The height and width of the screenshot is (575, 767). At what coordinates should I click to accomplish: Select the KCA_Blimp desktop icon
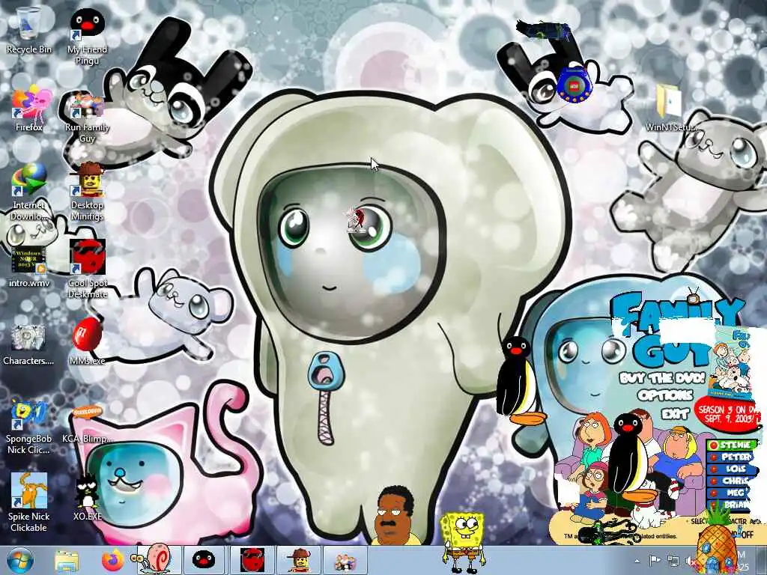click(87, 425)
